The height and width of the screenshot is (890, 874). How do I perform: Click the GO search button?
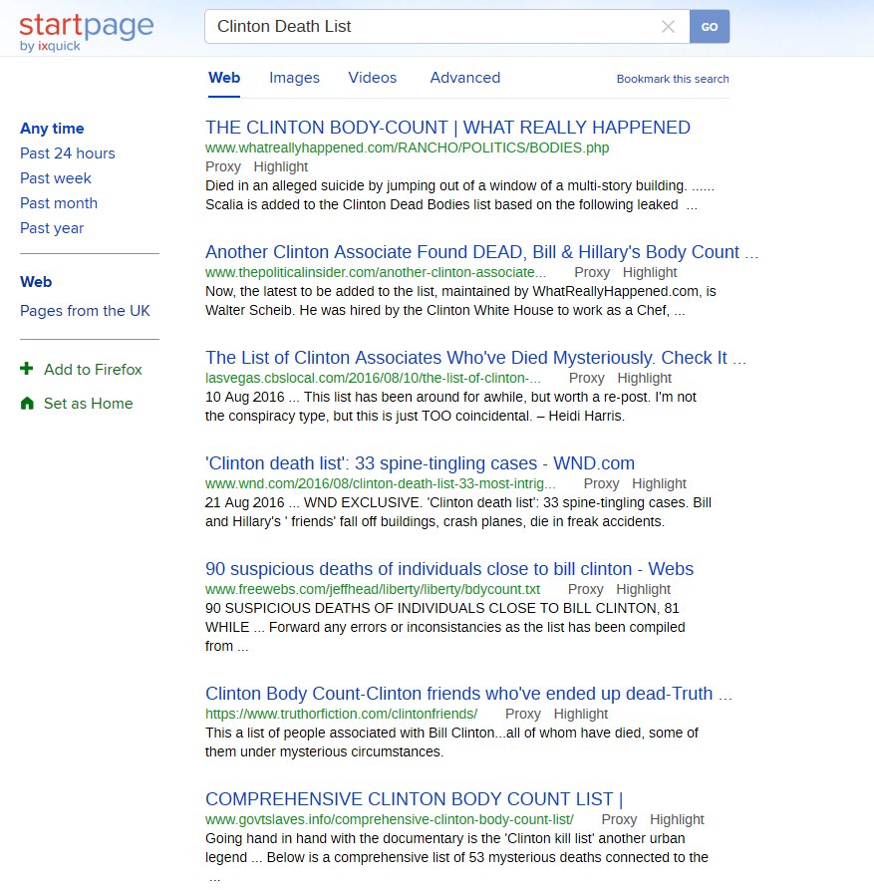point(710,27)
